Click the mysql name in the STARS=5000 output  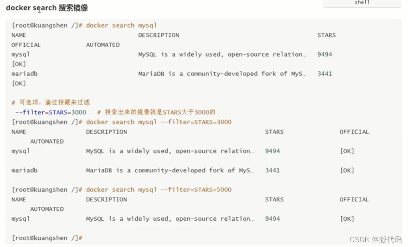(20, 219)
